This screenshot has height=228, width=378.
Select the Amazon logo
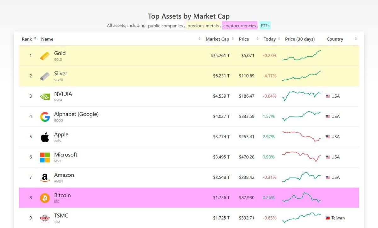(44, 177)
